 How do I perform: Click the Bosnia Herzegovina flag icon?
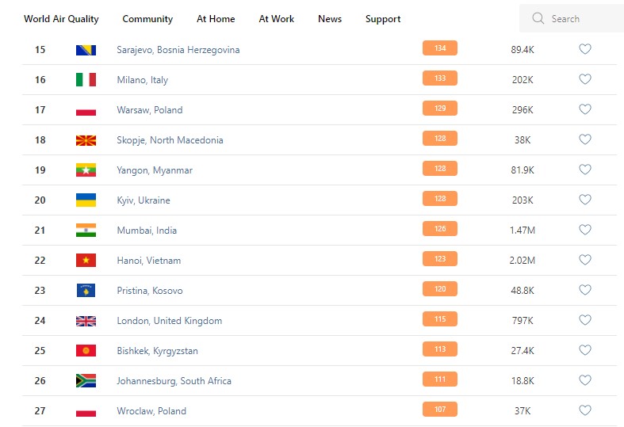click(x=86, y=50)
